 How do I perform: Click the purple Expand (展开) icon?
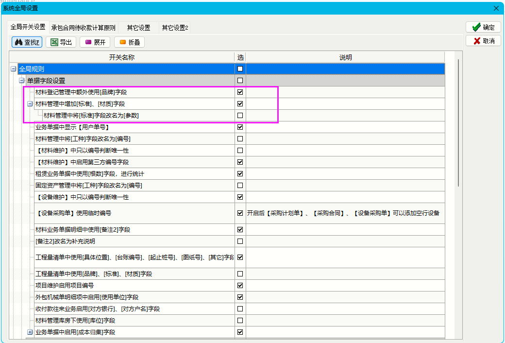[88, 42]
